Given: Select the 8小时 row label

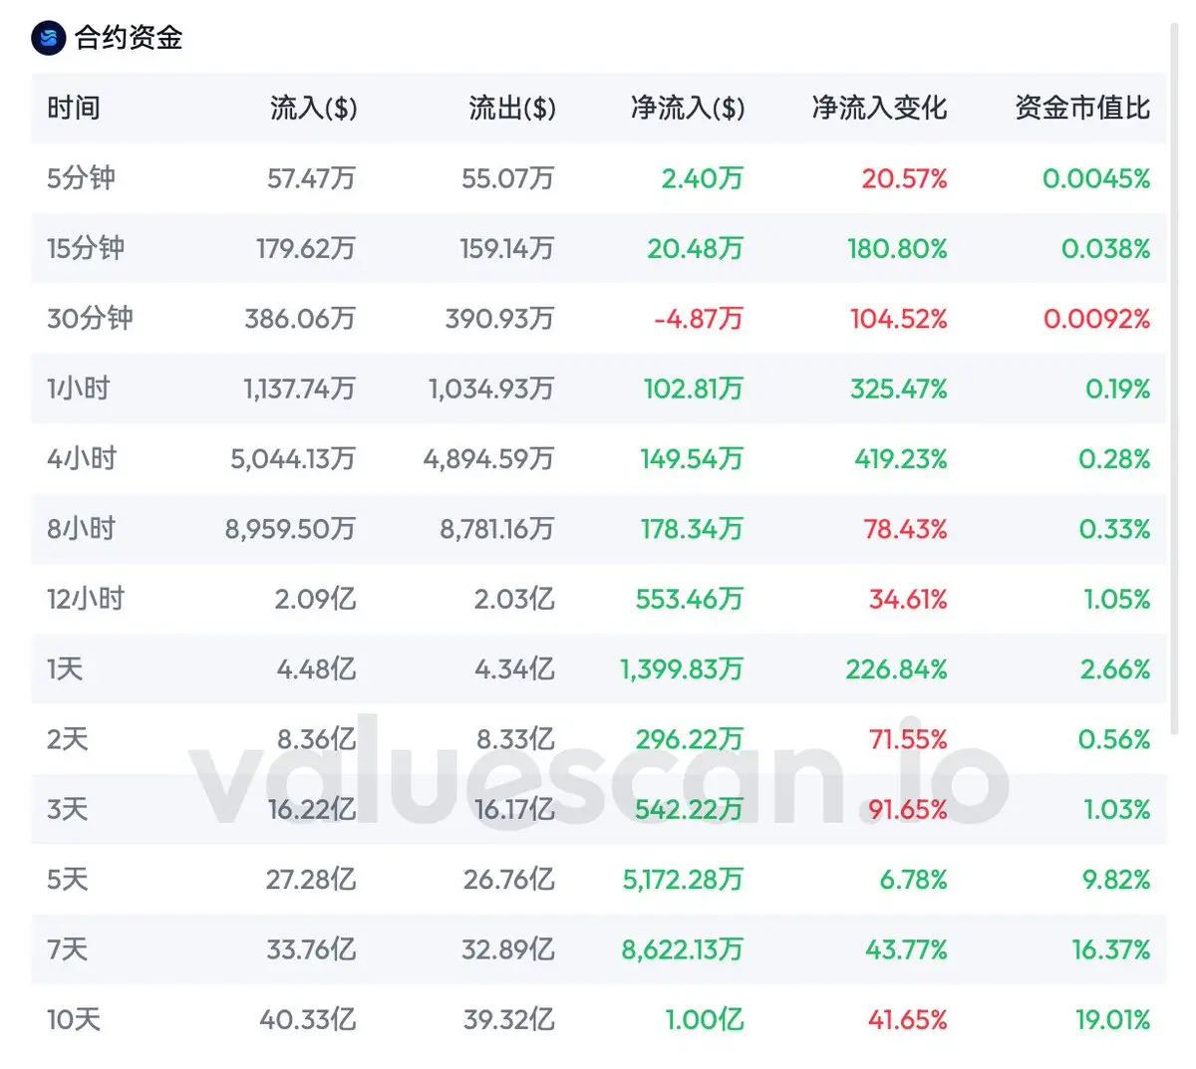Looking at the screenshot, I should [x=81, y=529].
